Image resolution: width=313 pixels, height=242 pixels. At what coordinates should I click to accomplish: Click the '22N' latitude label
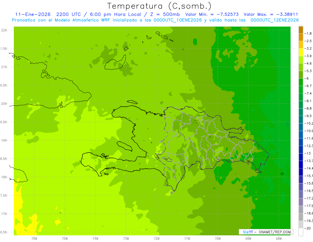point(4,30)
